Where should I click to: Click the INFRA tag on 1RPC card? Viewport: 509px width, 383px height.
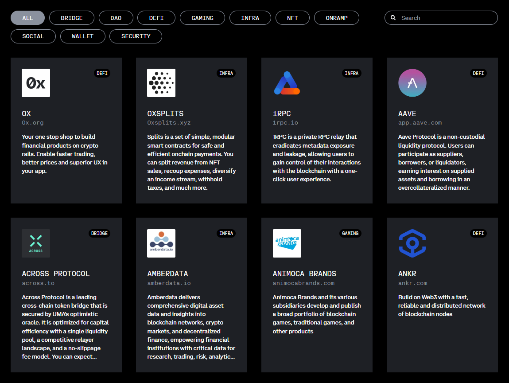point(352,73)
